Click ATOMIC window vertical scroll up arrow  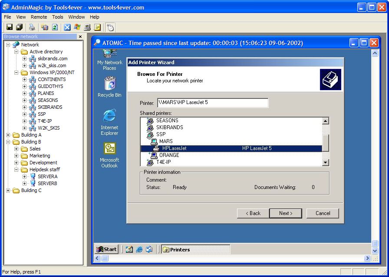coord(375,53)
